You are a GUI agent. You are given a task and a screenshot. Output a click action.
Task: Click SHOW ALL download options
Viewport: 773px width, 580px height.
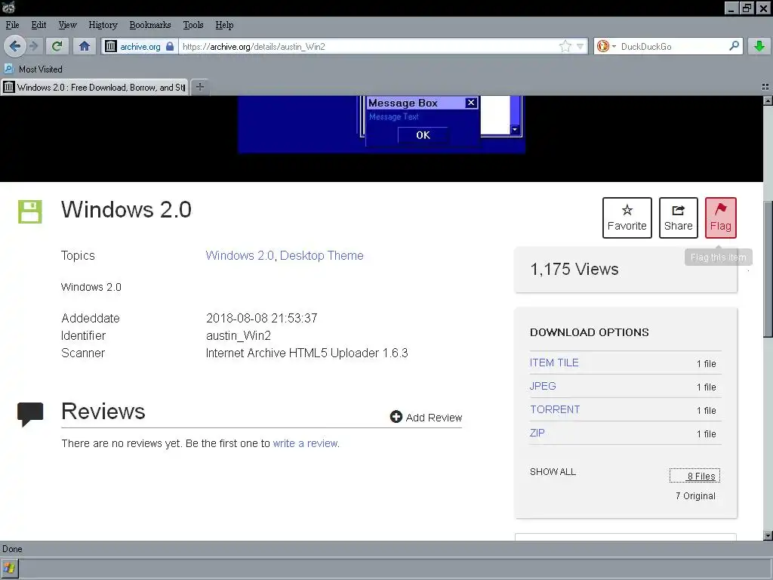(x=553, y=471)
